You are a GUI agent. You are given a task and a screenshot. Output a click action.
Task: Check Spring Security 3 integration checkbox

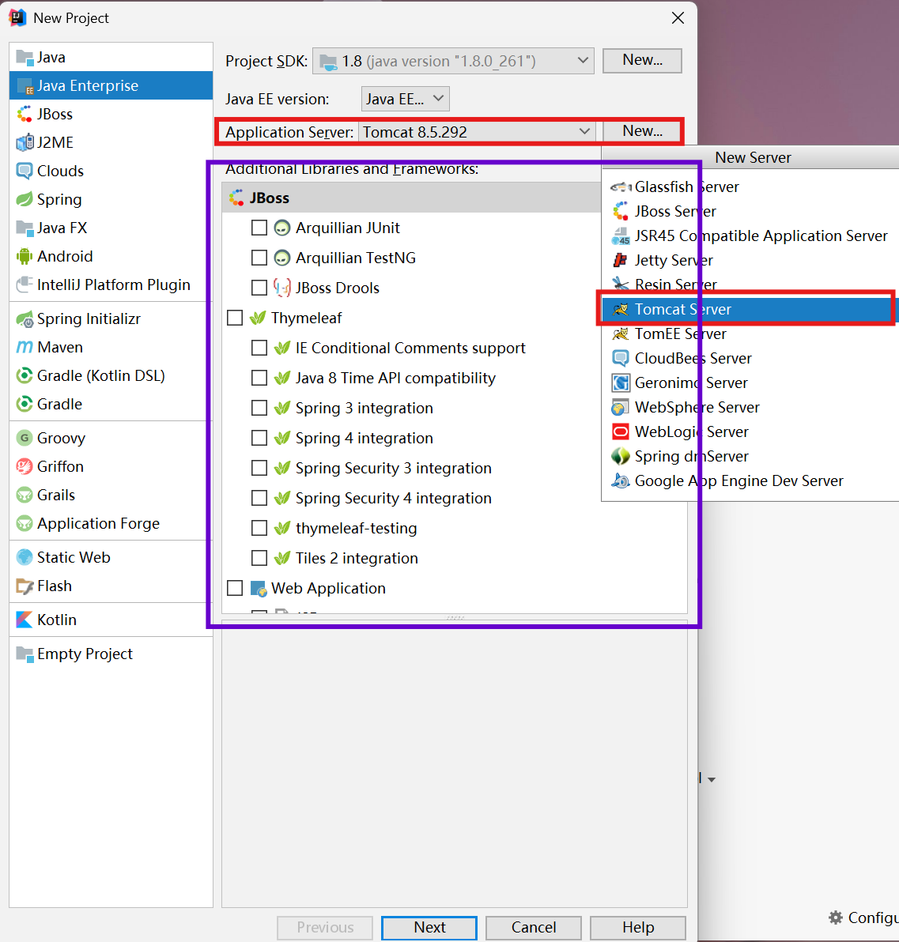(259, 468)
